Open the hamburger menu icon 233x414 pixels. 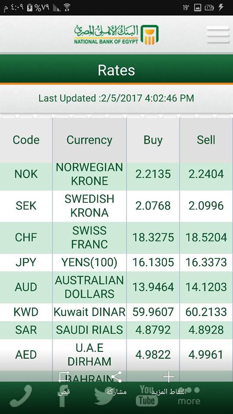click(218, 34)
